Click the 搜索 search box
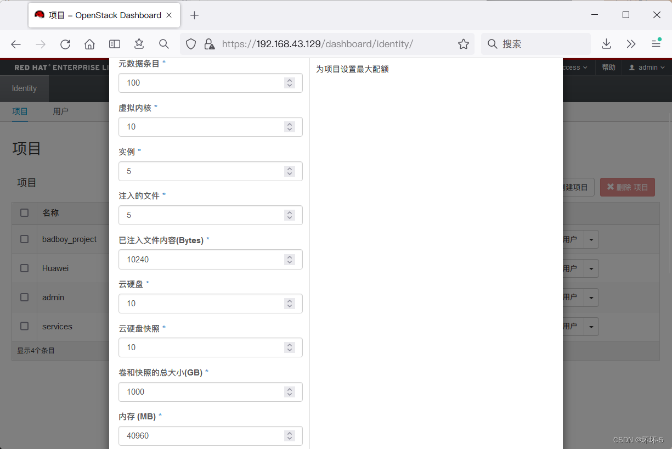Screen dimensions: 672x449 (536, 44)
